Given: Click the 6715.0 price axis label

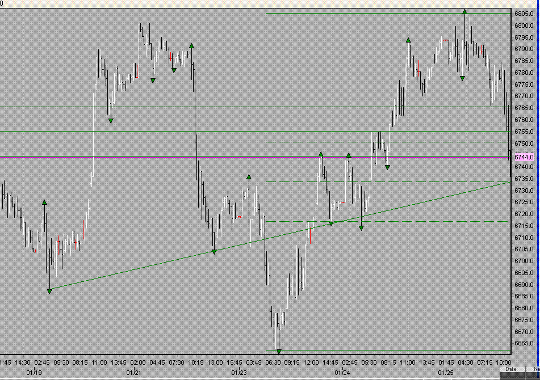Looking at the screenshot, I should [x=524, y=226].
